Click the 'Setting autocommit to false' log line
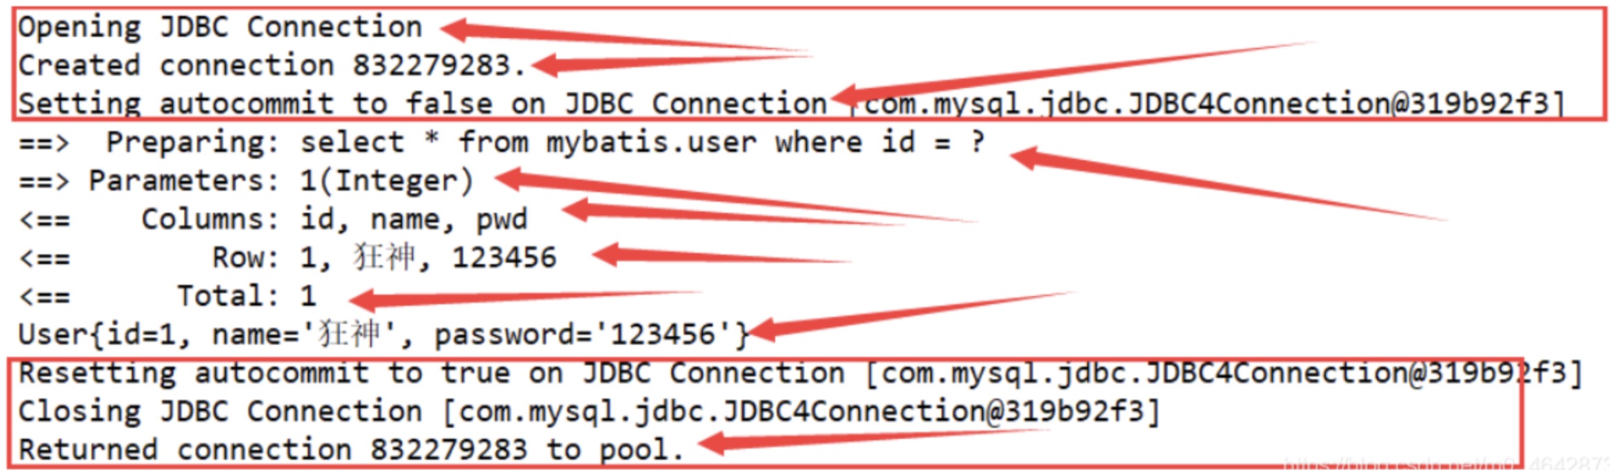This screenshot has height=470, width=1610. (791, 104)
